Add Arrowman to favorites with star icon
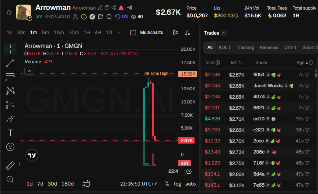The width and height of the screenshot is (318, 194). [9, 13]
